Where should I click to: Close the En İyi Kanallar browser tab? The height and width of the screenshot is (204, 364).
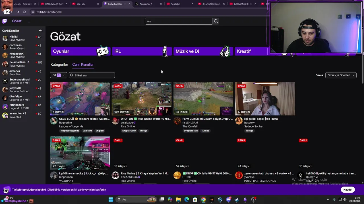tap(129, 4)
